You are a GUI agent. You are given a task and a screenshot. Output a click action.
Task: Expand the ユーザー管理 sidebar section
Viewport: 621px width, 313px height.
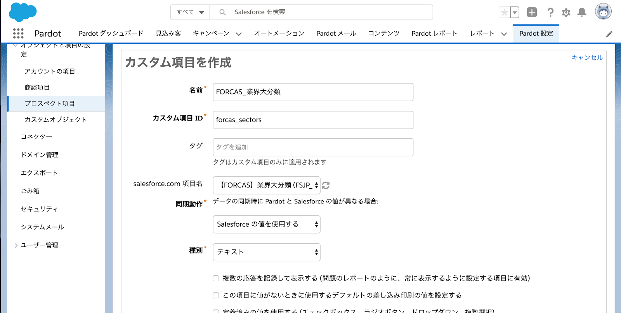(16, 245)
